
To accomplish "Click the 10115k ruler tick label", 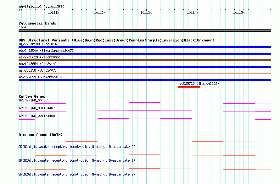I will [x=239, y=13].
